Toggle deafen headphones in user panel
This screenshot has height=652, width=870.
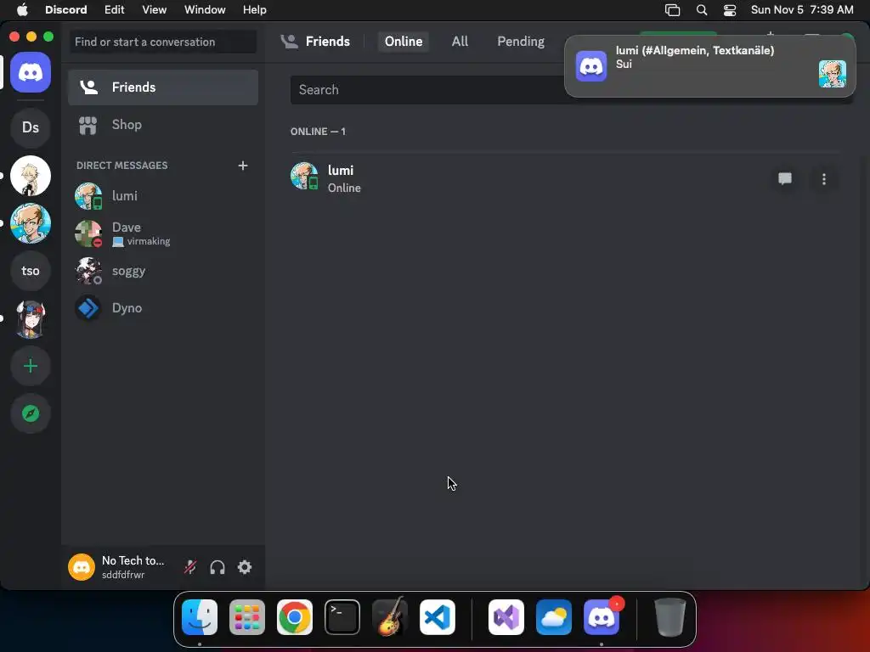point(217,566)
